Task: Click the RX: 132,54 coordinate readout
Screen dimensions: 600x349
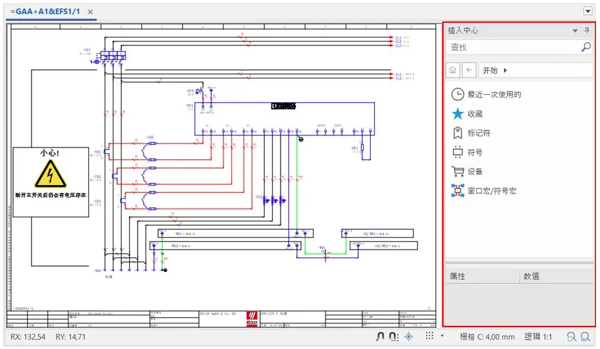Action: click(28, 336)
